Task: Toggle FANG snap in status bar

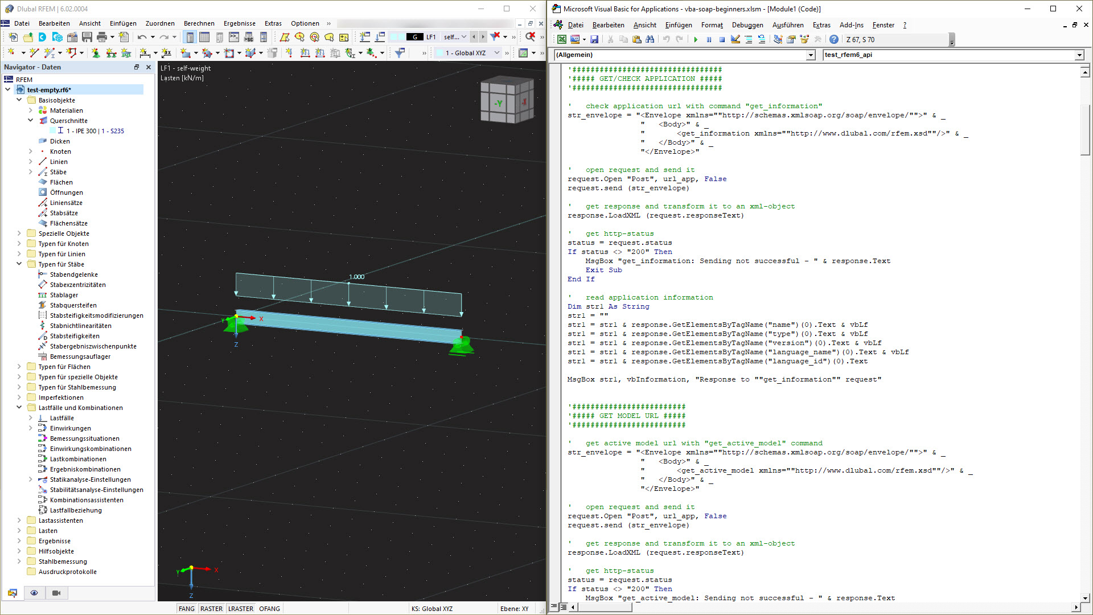Action: click(x=186, y=609)
